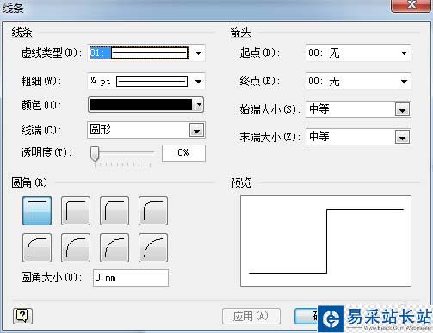The image size is (433, 333).
Task: Open the 颜色 line color picker
Action: coord(146,105)
